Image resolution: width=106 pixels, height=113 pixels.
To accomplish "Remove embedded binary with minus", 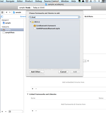I will (36, 89).
